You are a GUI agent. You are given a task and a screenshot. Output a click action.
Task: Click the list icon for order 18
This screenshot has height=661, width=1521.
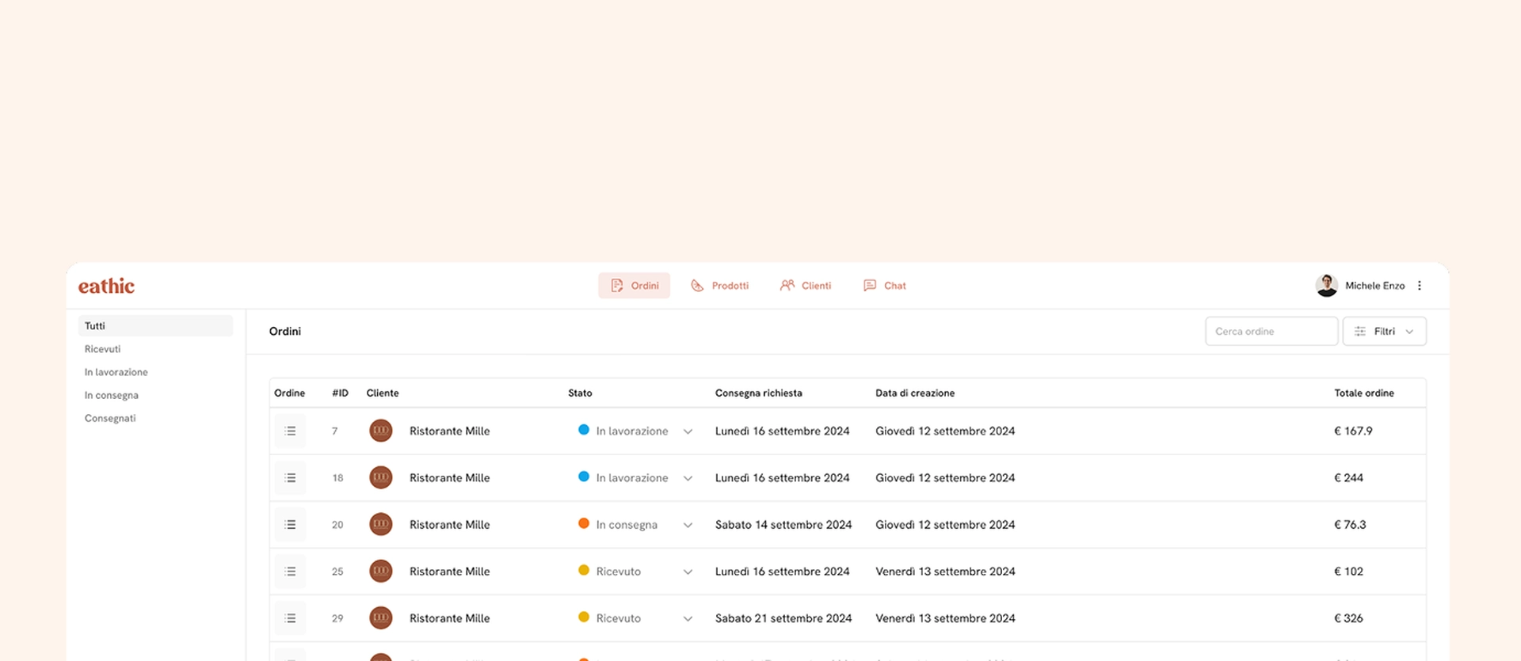tap(290, 478)
